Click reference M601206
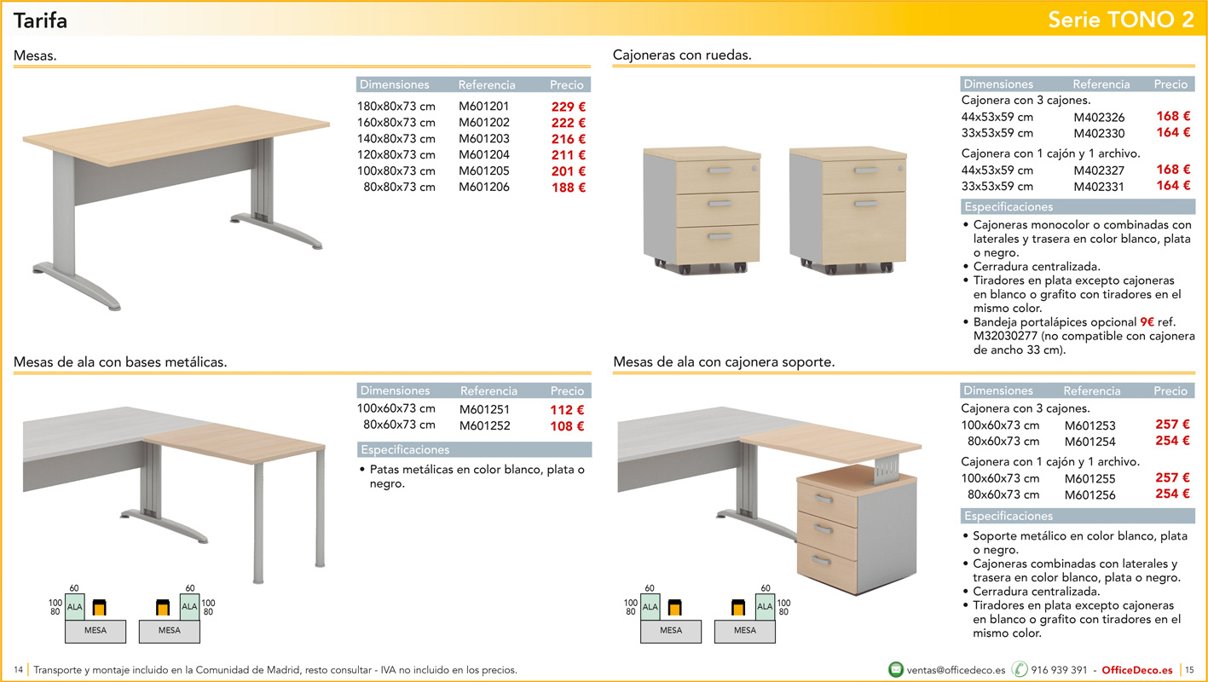The image size is (1208, 682). pos(483,188)
